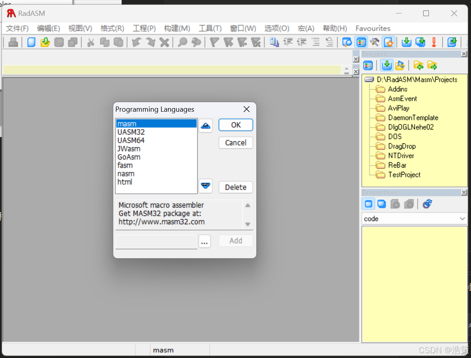Toggle the project browser toolbar button
This screenshot has width=471, height=358.
361,42
